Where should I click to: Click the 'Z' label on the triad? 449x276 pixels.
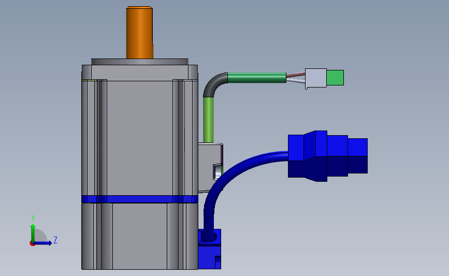pos(55,240)
